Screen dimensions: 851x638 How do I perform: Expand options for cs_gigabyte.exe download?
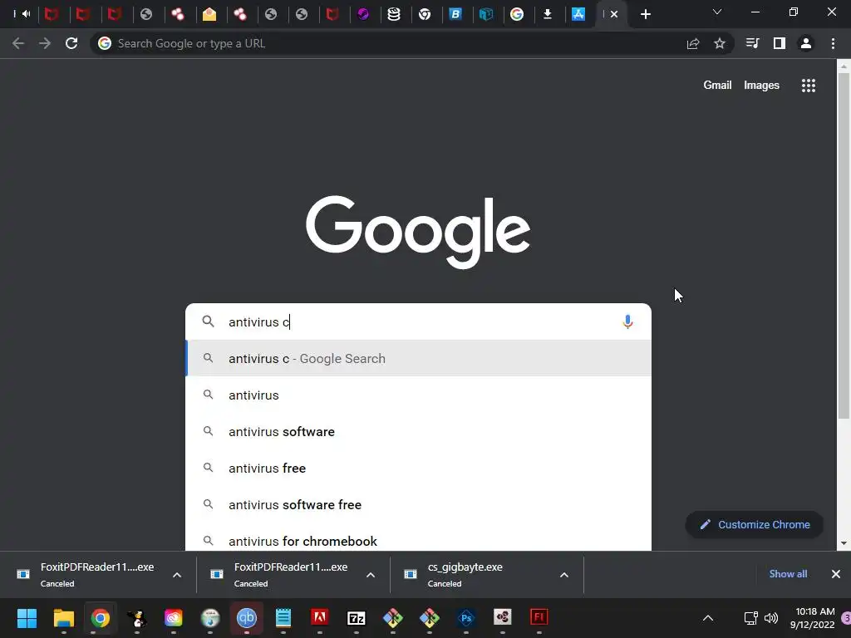pos(564,575)
